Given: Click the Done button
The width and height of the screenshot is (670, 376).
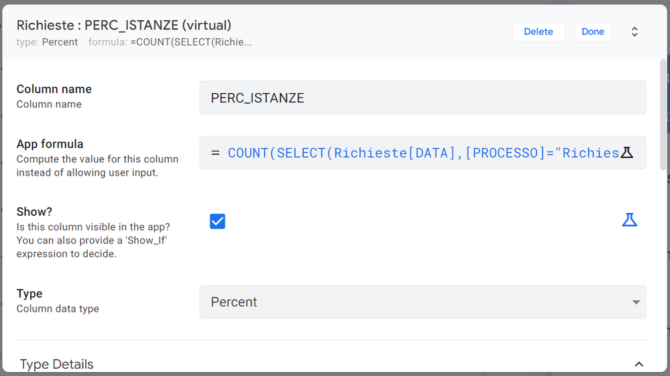Looking at the screenshot, I should pos(593,32).
